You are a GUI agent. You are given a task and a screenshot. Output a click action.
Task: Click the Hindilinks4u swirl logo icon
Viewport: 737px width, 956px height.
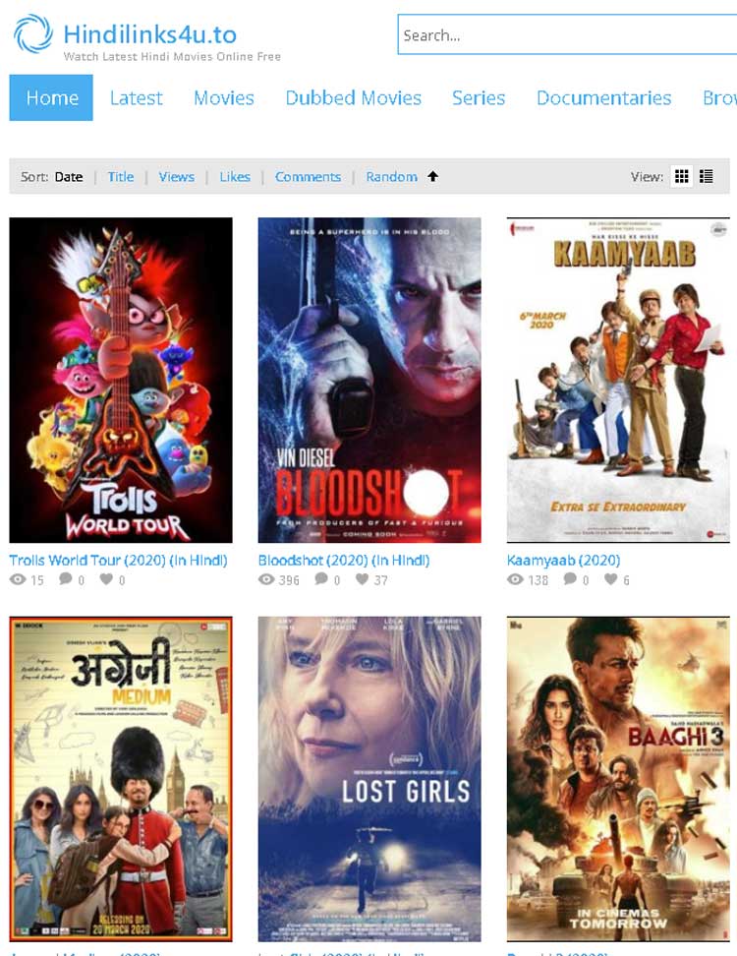33,34
